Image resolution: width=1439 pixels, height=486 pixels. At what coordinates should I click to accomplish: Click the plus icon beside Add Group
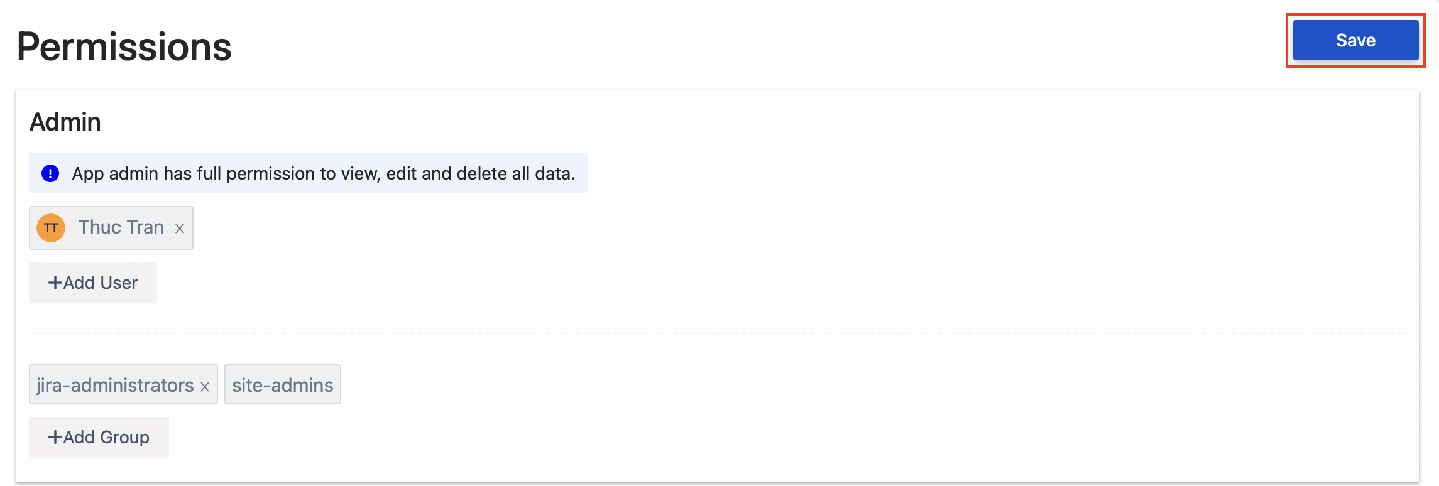tap(55, 438)
